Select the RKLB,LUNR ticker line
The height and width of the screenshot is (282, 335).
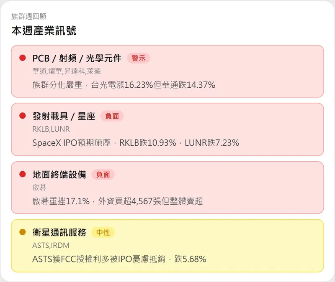click(x=51, y=130)
